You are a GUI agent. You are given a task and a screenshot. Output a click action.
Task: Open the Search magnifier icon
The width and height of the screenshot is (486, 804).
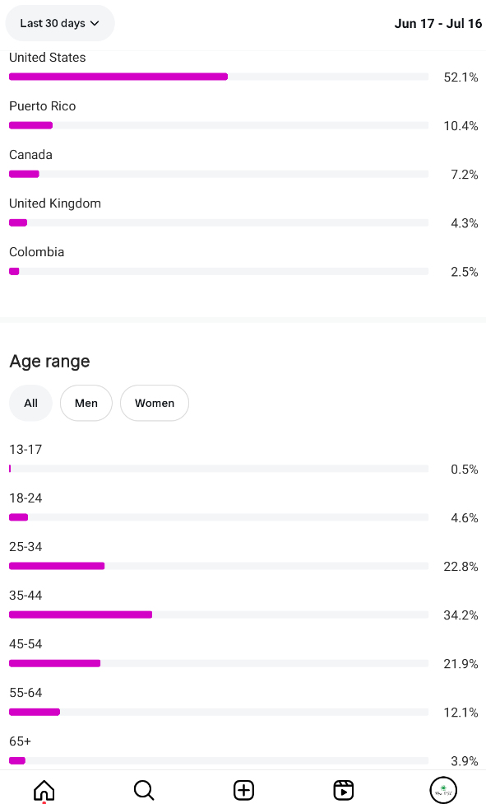[144, 790]
